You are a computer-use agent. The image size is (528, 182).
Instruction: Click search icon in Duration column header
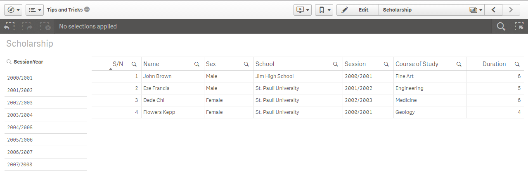coord(517,64)
